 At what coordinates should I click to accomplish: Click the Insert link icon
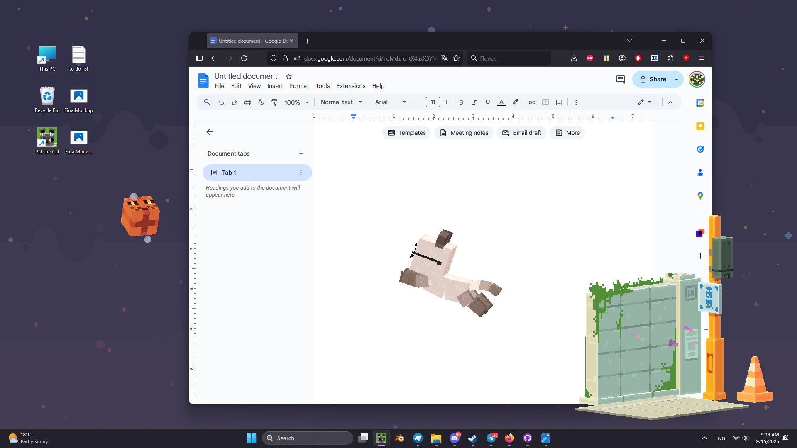pyautogui.click(x=532, y=102)
